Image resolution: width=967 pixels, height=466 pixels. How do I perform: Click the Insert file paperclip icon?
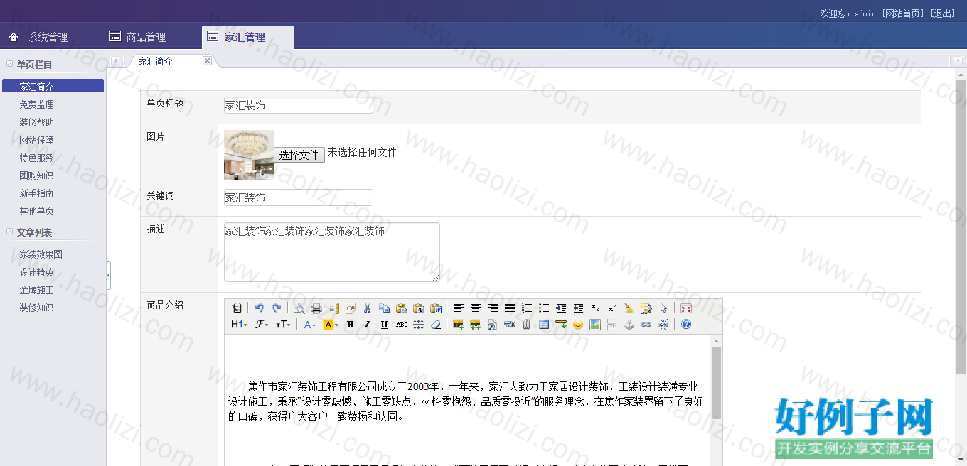click(x=527, y=325)
